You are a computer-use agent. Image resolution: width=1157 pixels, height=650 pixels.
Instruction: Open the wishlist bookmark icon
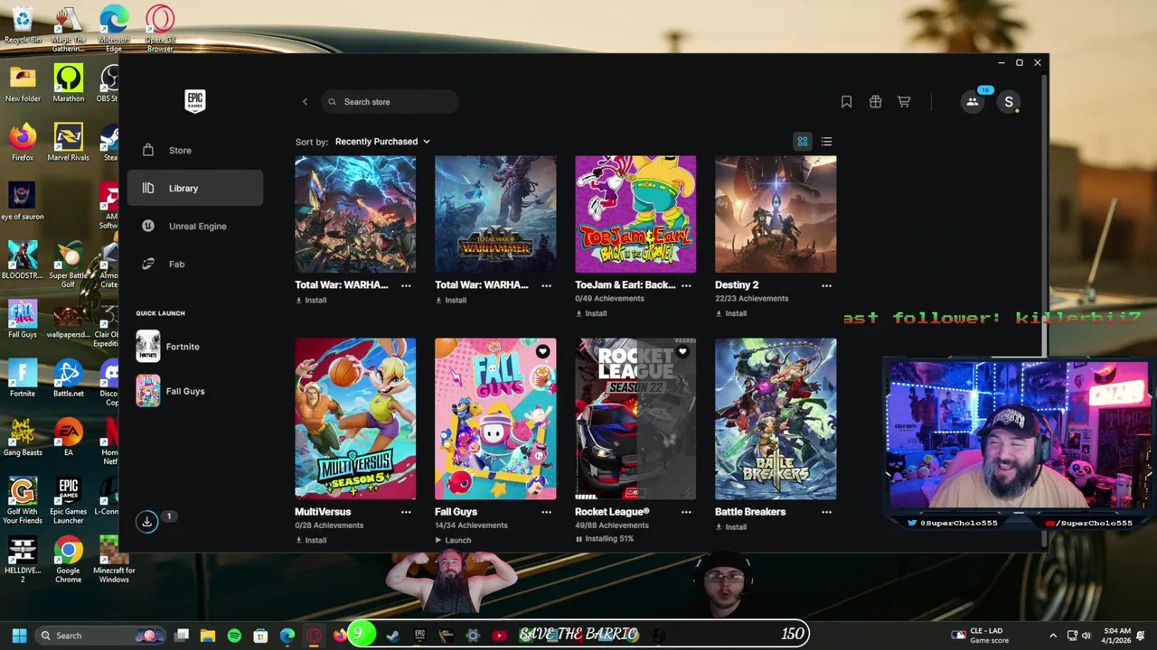(846, 102)
